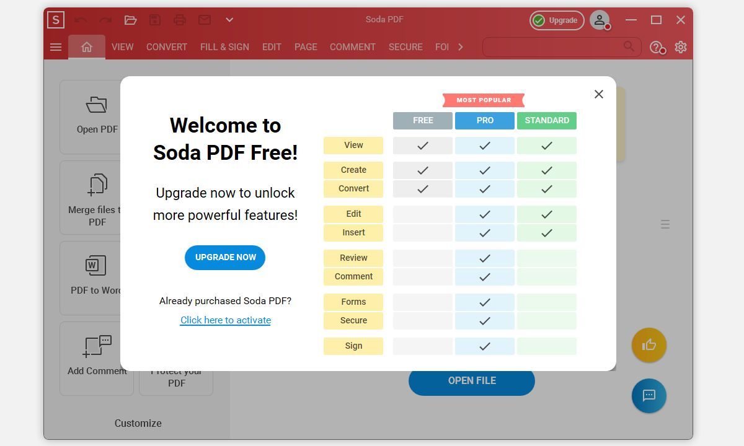Click the Undo arrow in the toolbar
Viewport: 744px width, 446px height.
pyautogui.click(x=81, y=19)
